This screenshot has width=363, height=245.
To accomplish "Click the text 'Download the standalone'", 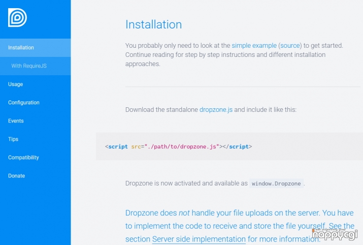I will tap(161, 110).
